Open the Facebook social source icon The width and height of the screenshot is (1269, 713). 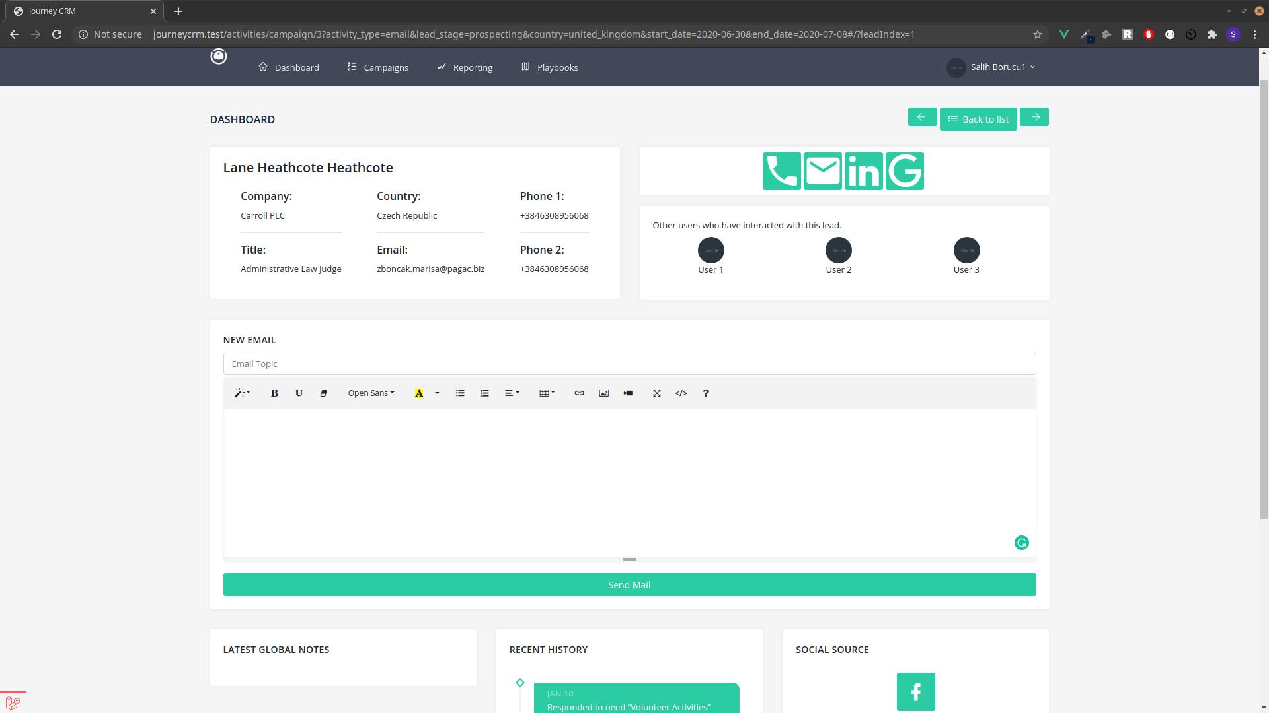tap(915, 692)
